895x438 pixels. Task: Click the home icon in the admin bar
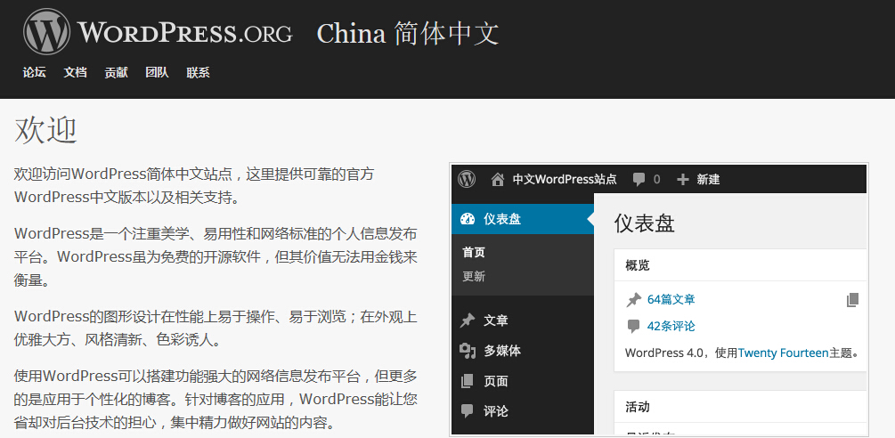pos(498,180)
